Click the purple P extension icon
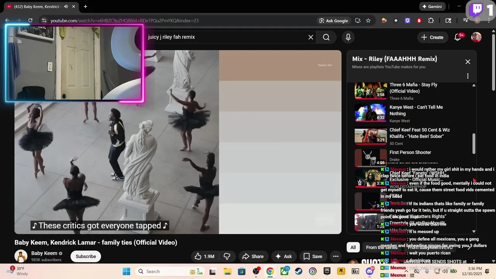 coord(408,21)
